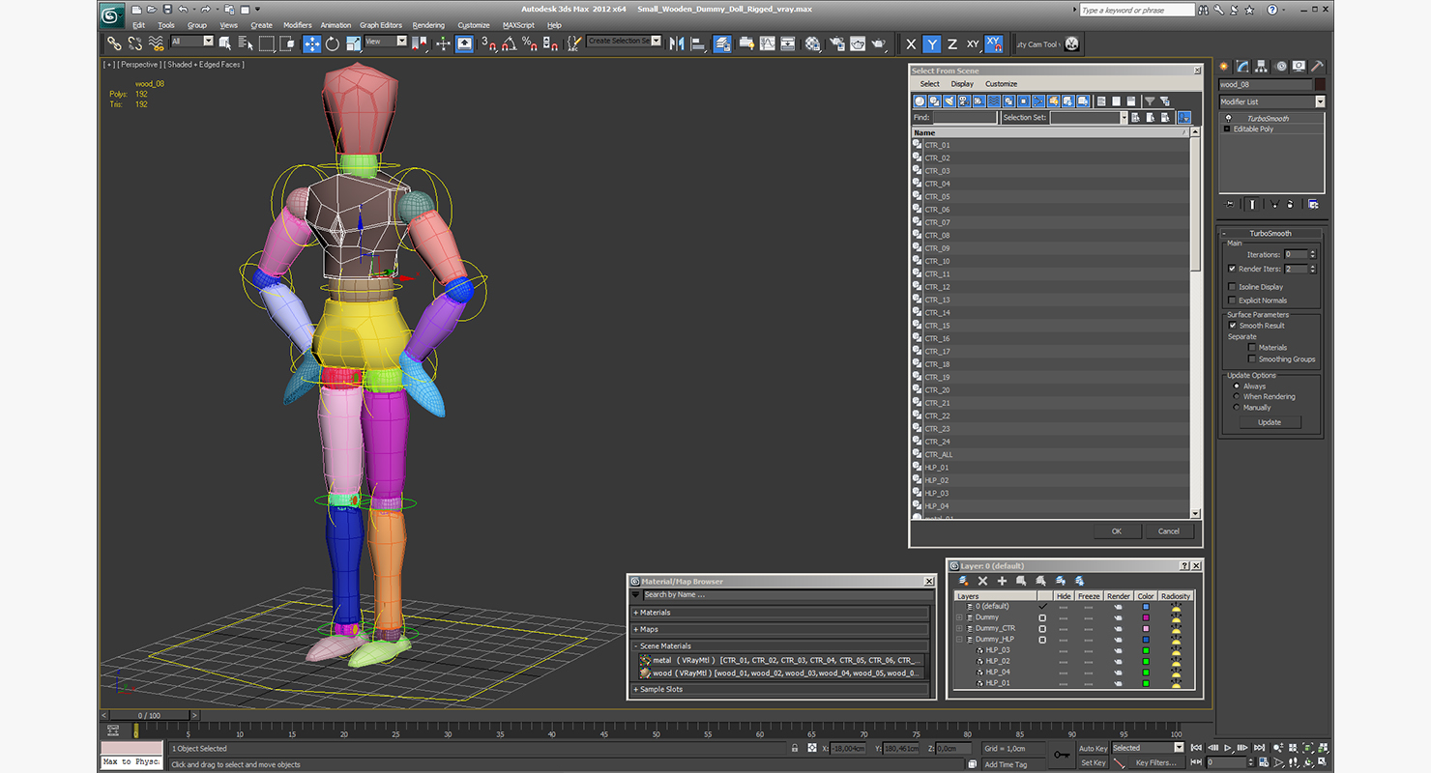Click the Play Animation button
This screenshot has width=1431, height=773.
pyautogui.click(x=1228, y=748)
